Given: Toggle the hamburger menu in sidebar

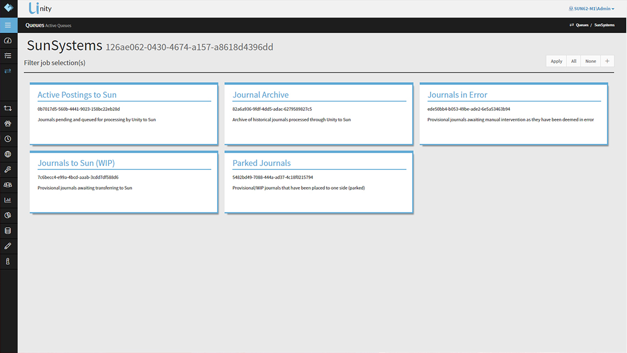Looking at the screenshot, I should click(8, 25).
